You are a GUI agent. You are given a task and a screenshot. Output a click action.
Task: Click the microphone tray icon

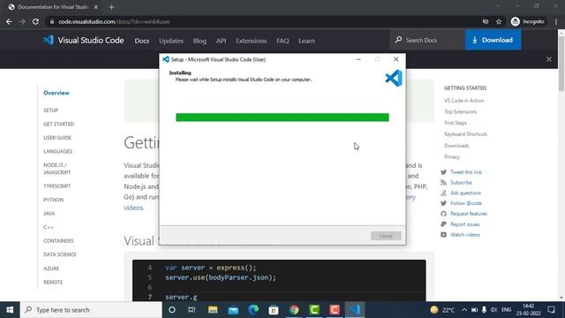(x=484, y=310)
